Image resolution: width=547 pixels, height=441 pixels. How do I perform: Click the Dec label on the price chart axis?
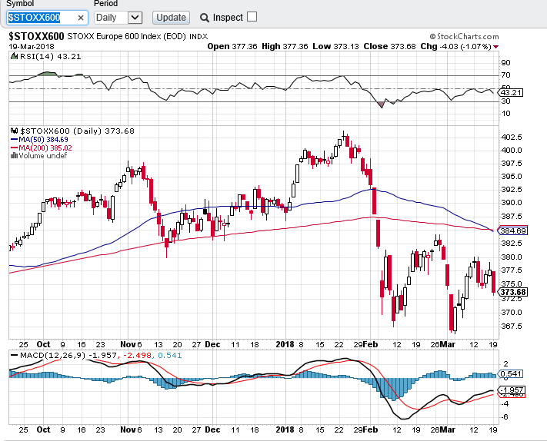pos(212,344)
